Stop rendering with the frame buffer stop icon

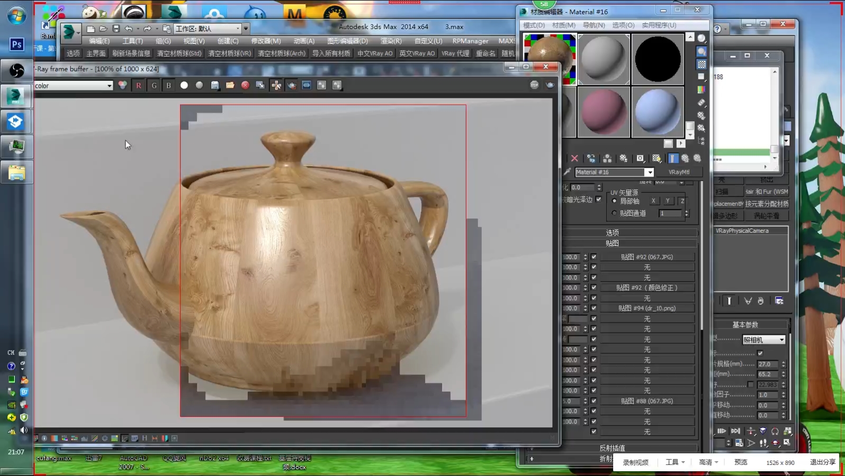point(534,85)
